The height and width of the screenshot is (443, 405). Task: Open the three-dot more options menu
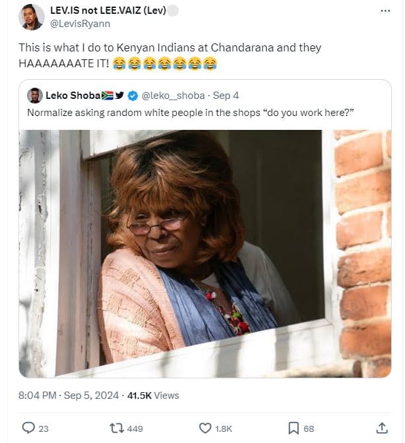click(385, 11)
